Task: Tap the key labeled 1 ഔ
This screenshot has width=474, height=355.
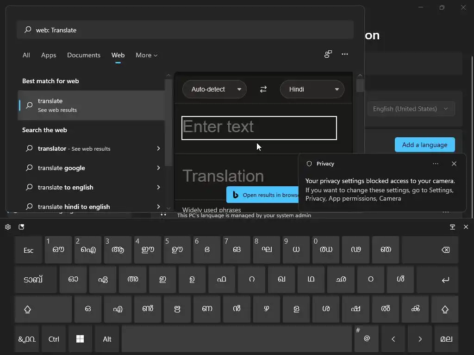Action: coord(58,250)
